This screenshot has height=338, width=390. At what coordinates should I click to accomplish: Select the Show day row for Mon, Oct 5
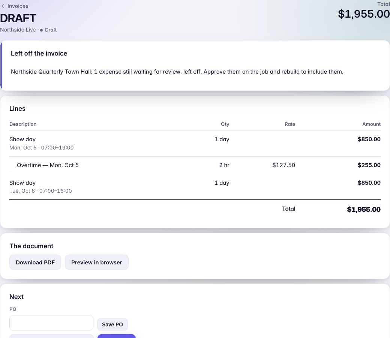(195, 143)
